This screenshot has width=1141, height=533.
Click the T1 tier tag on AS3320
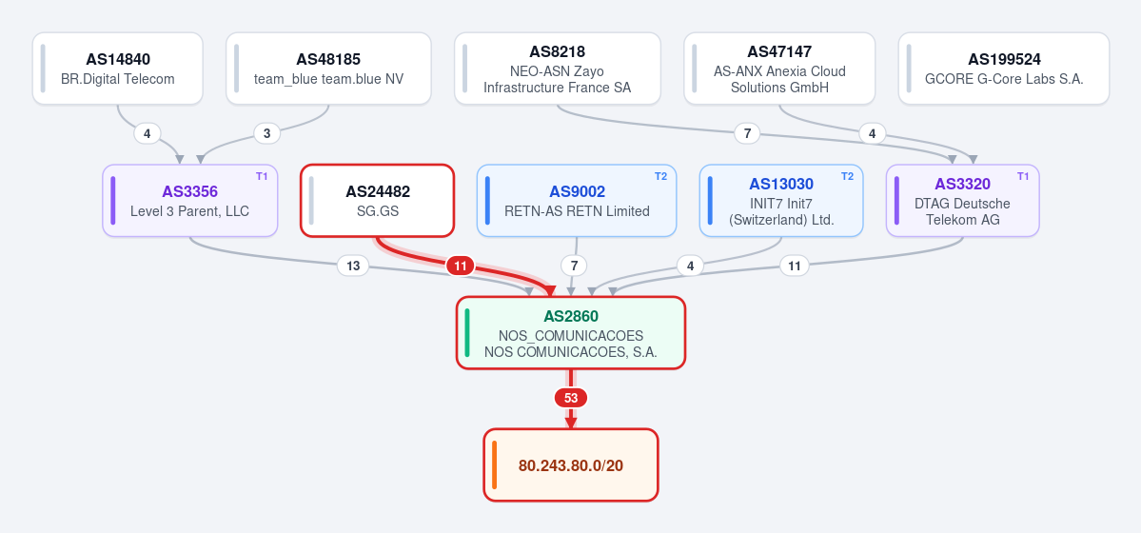coord(1023,176)
